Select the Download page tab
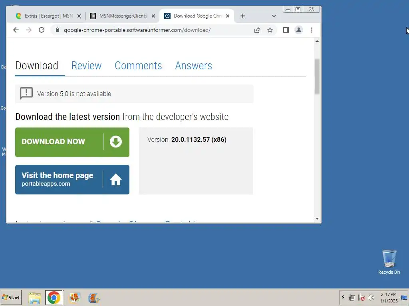This screenshot has width=409, height=306. pos(37,66)
